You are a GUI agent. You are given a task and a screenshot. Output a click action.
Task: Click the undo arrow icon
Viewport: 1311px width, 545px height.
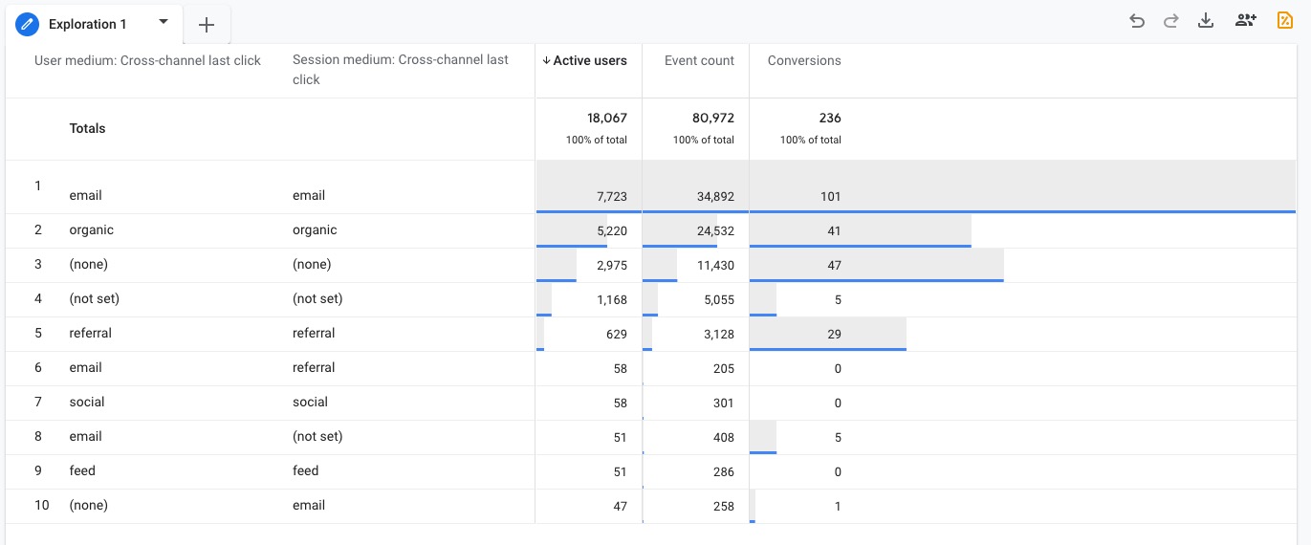click(x=1137, y=21)
